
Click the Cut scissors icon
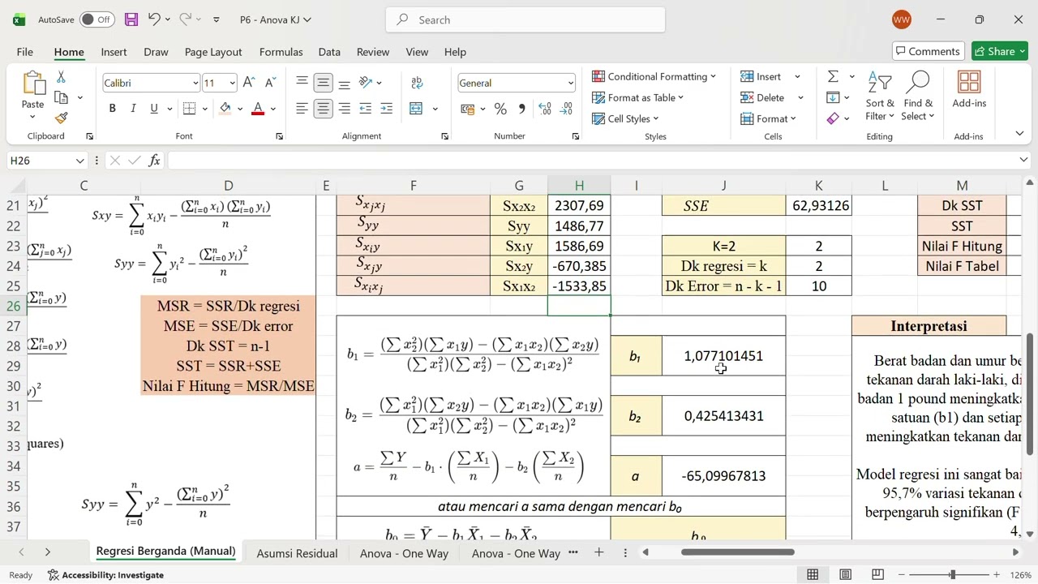(61, 77)
